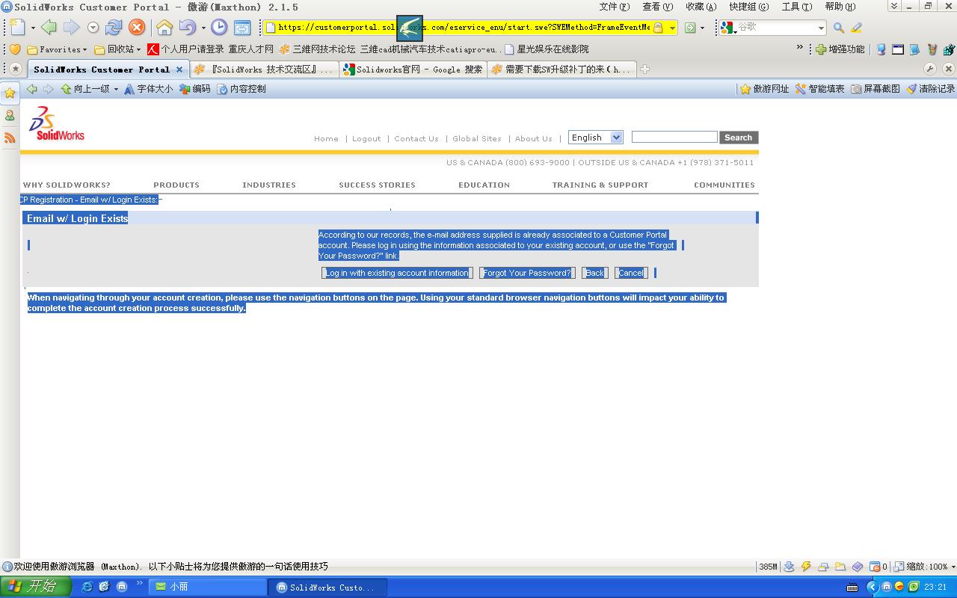Click the Back button on the page
This screenshot has width=957, height=598.
[595, 273]
